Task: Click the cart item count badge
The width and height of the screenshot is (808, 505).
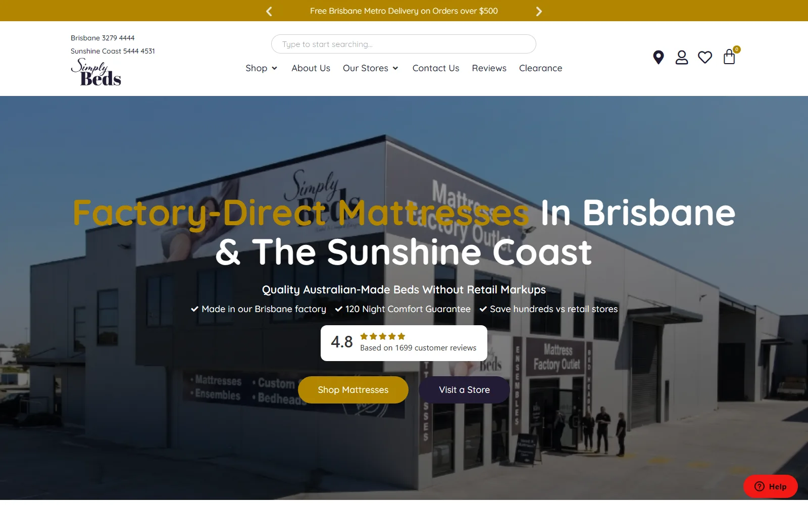Action: point(737,49)
